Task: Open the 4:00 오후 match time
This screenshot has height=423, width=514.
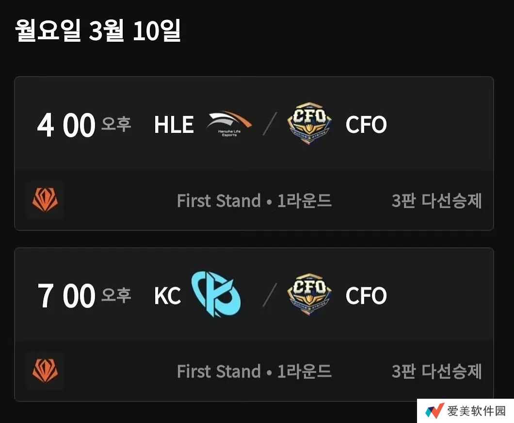Action: click(x=83, y=125)
